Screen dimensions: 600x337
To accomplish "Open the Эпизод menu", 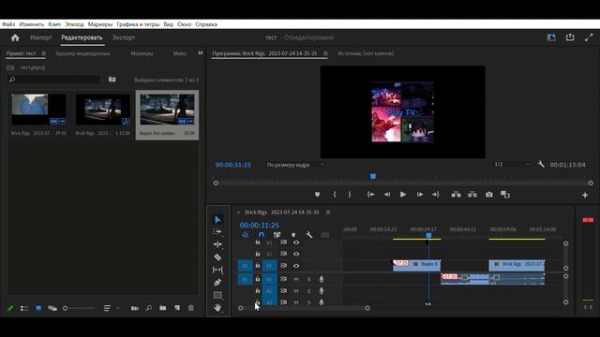I will tap(74, 24).
